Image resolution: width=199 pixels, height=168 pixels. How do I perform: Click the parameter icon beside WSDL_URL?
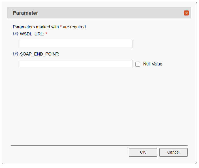click(x=16, y=34)
